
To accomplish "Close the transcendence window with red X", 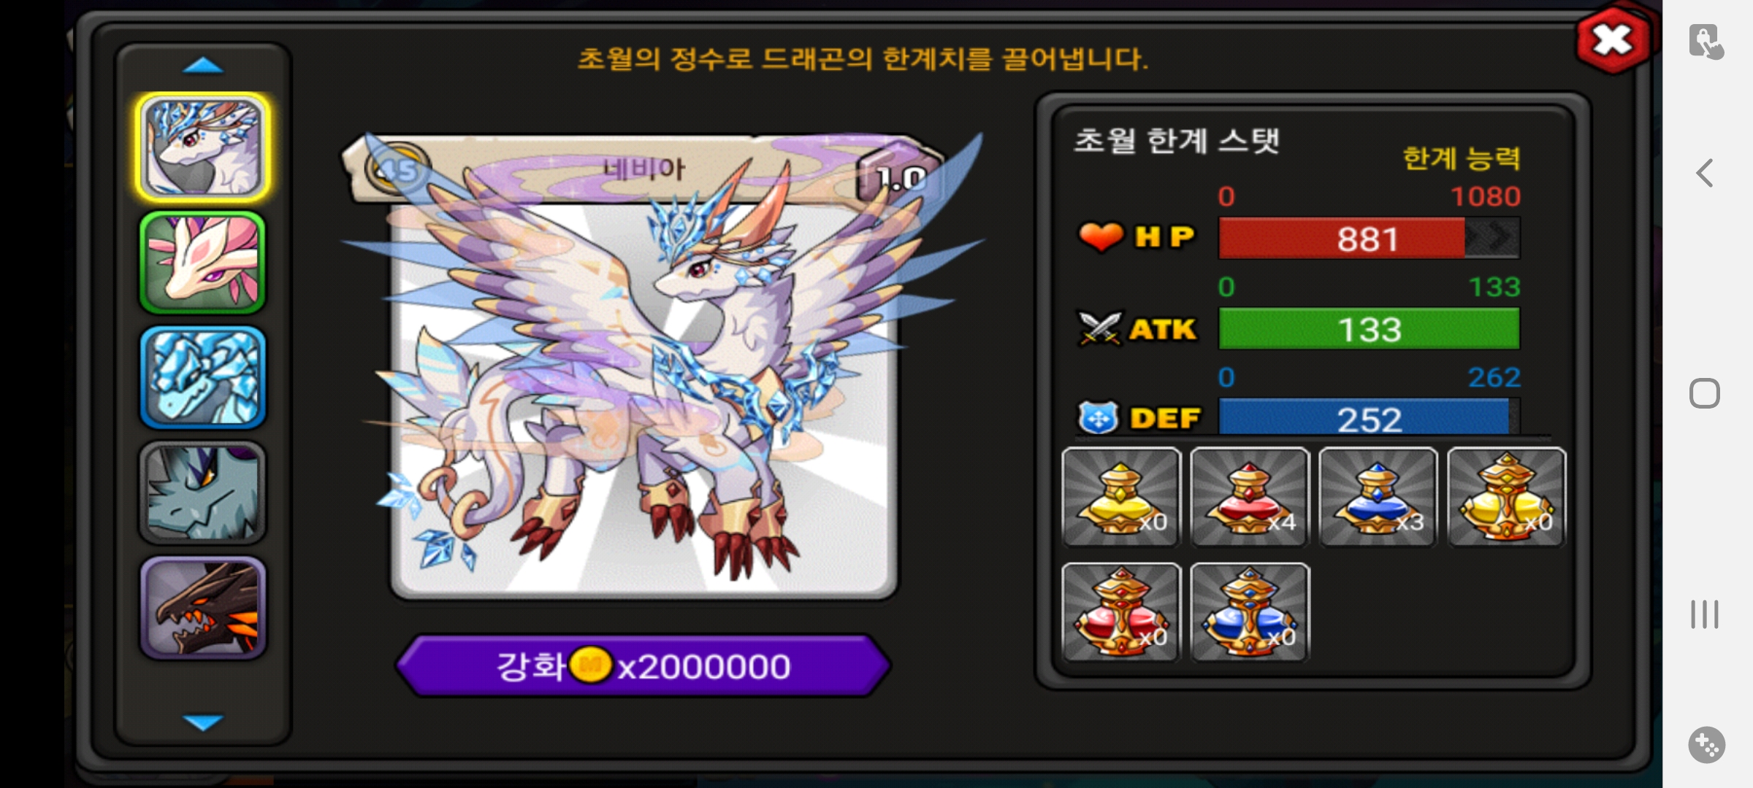I will tap(1613, 39).
